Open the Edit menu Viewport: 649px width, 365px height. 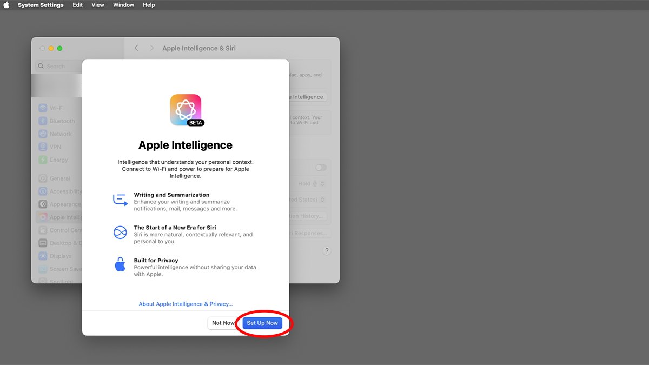78,5
